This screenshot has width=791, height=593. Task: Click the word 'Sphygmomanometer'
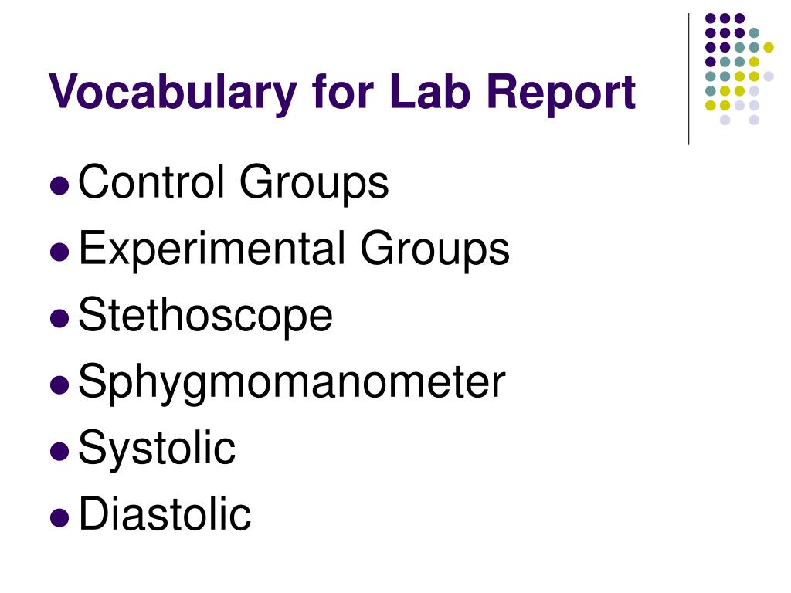[292, 383]
